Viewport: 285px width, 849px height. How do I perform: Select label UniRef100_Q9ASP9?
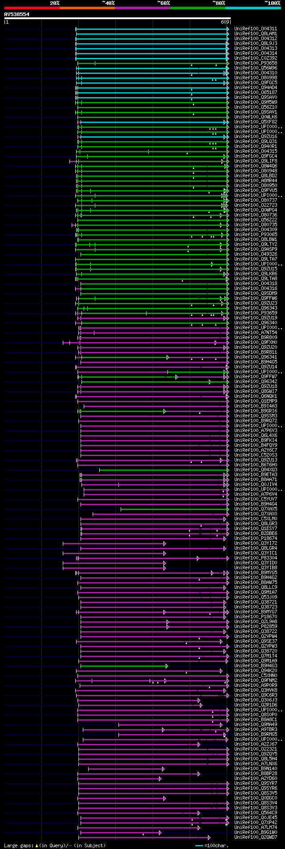256,249
